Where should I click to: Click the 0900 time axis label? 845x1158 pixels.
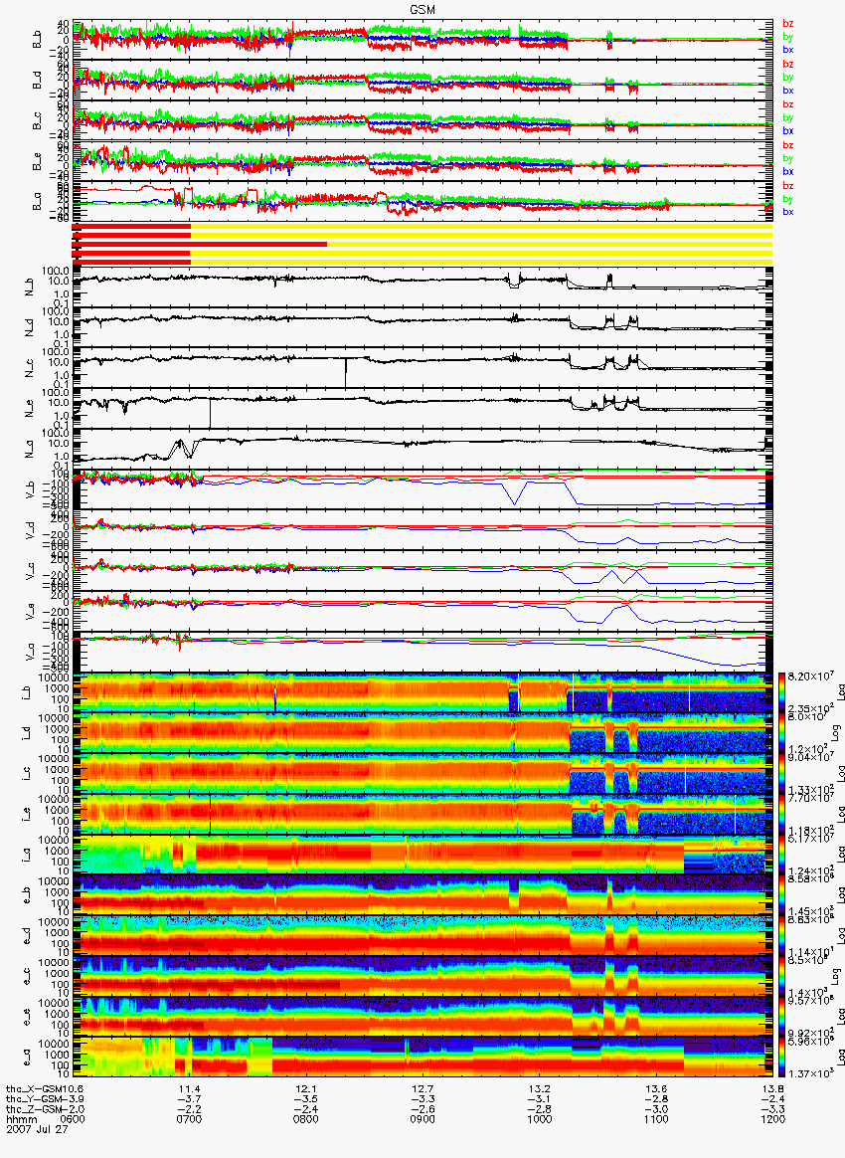pyautogui.click(x=422, y=1119)
